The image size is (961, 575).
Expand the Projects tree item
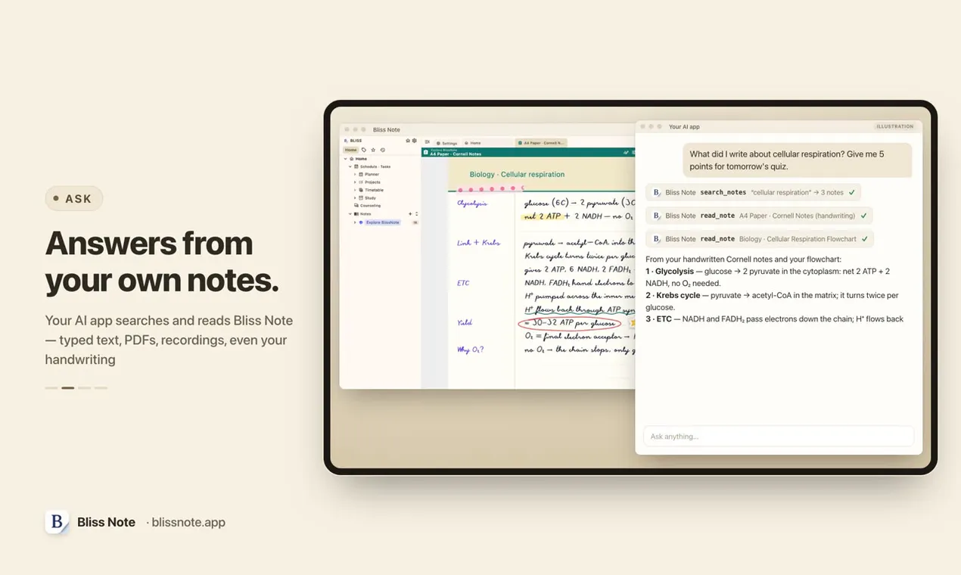pos(355,182)
